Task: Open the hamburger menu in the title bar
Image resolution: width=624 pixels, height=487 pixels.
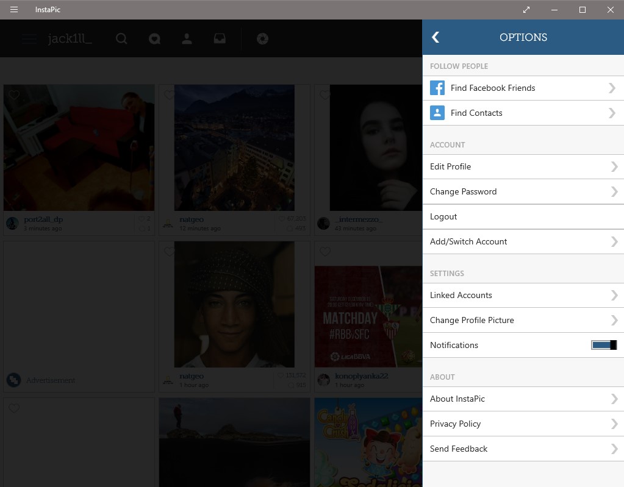Action: pos(14,10)
